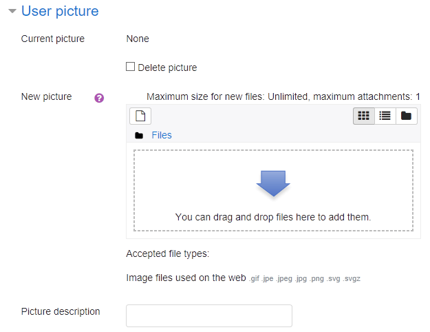Switch file display to icon grid view
Screen dimensions: 430x332
pos(364,116)
